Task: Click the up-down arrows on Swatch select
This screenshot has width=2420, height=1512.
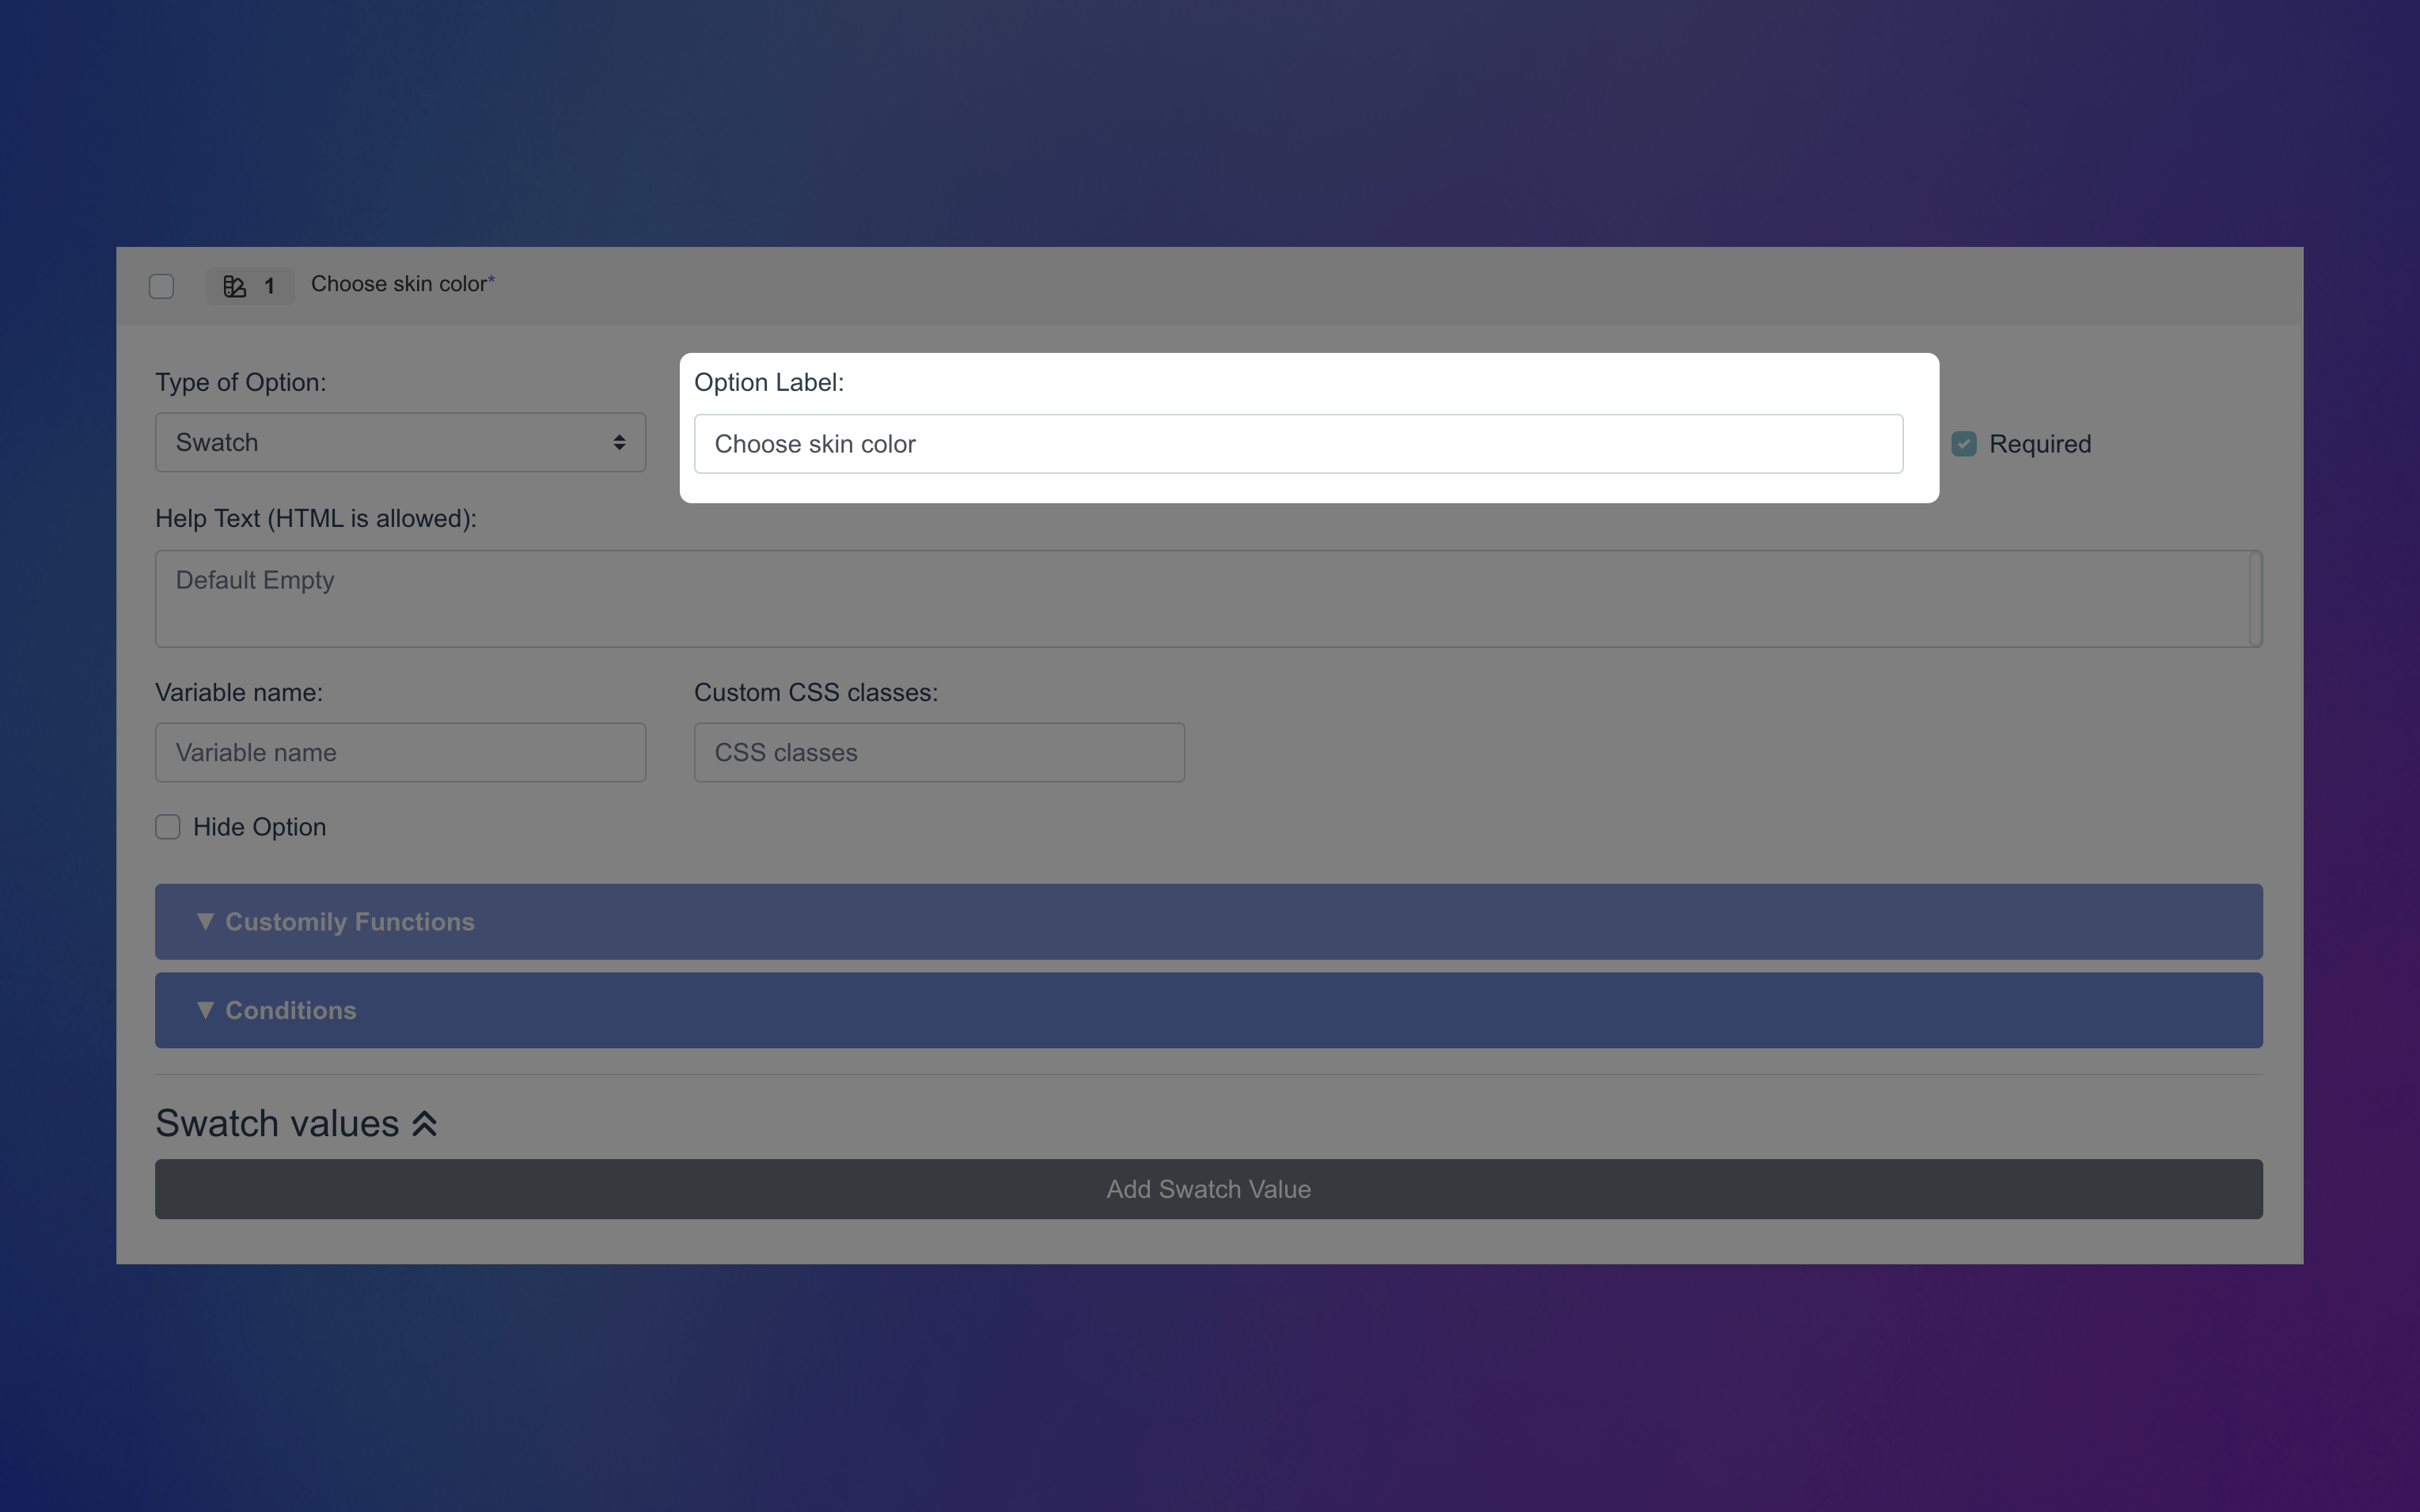Action: [x=619, y=443]
